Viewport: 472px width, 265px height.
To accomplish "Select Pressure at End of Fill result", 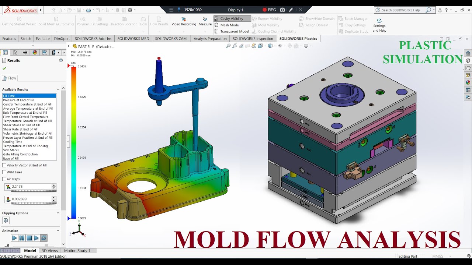I will point(19,100).
